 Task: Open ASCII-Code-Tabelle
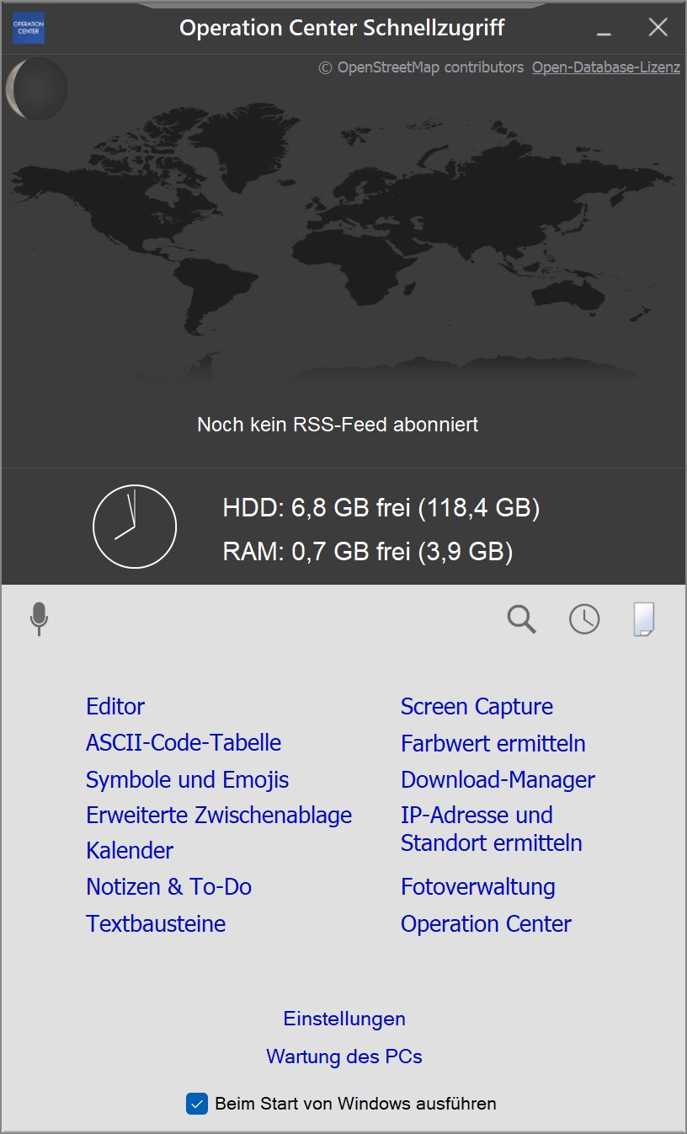pyautogui.click(x=184, y=742)
